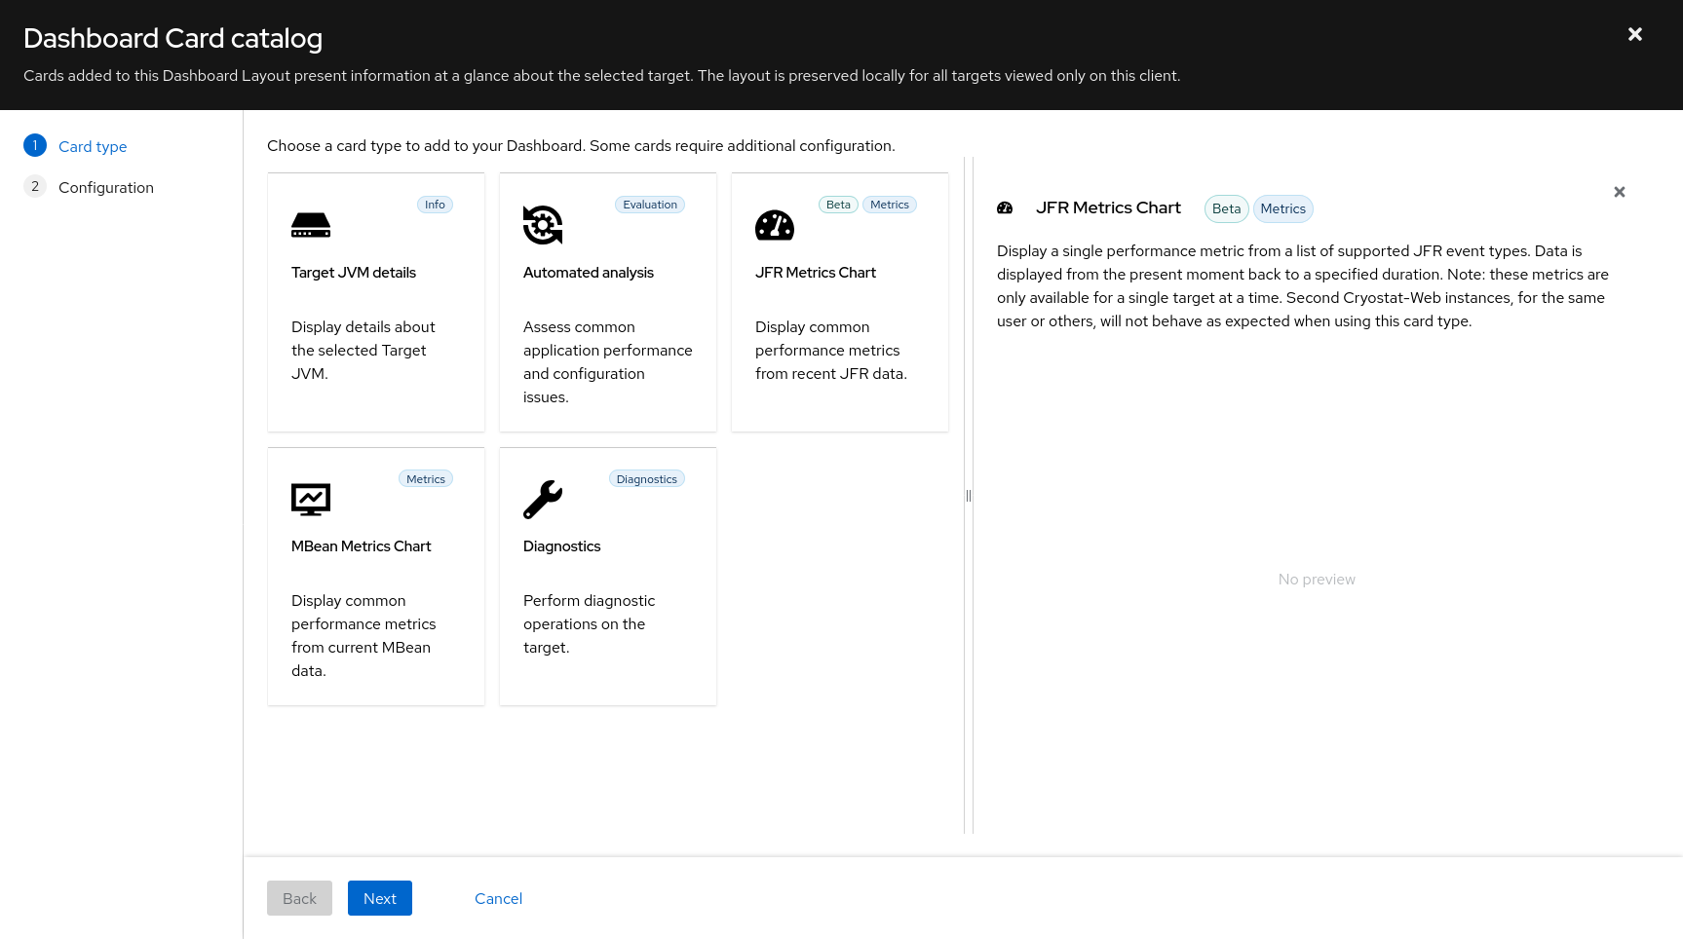Viewport: 1683px width, 939px height.
Task: Click gauge icon in JFR details panel
Action: (x=1005, y=207)
